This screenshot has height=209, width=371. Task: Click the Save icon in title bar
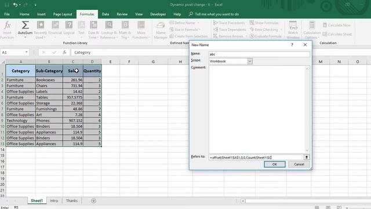point(6,5)
